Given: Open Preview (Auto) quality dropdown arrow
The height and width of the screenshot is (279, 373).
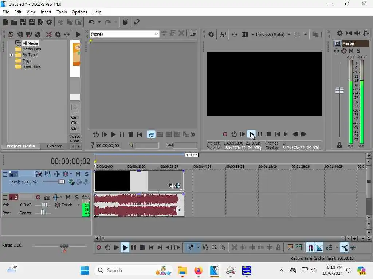Looking at the screenshot, I should pyautogui.click(x=289, y=35).
